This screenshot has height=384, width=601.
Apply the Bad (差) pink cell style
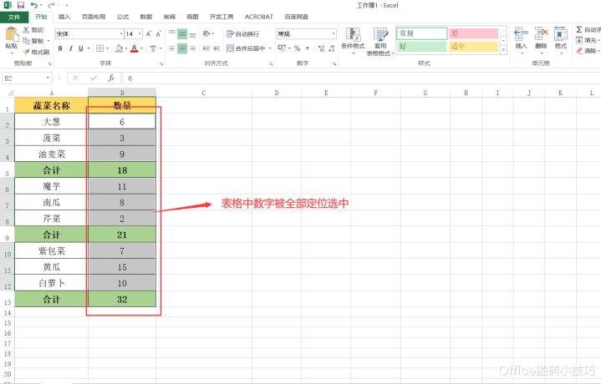point(473,33)
